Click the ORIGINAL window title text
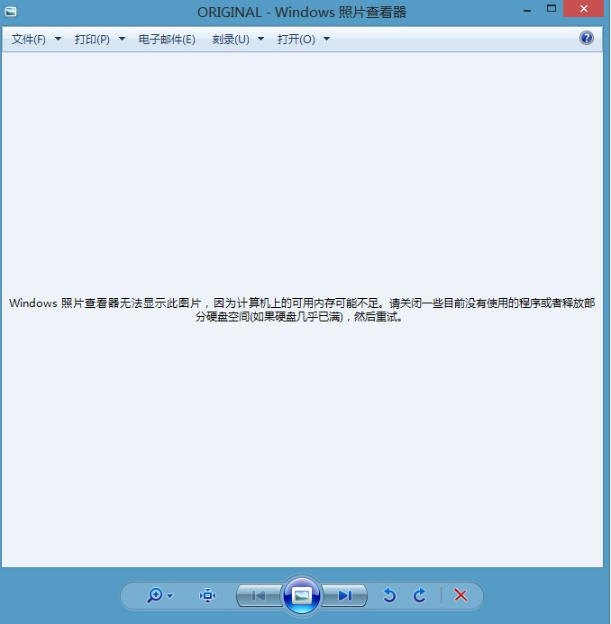 click(302, 13)
